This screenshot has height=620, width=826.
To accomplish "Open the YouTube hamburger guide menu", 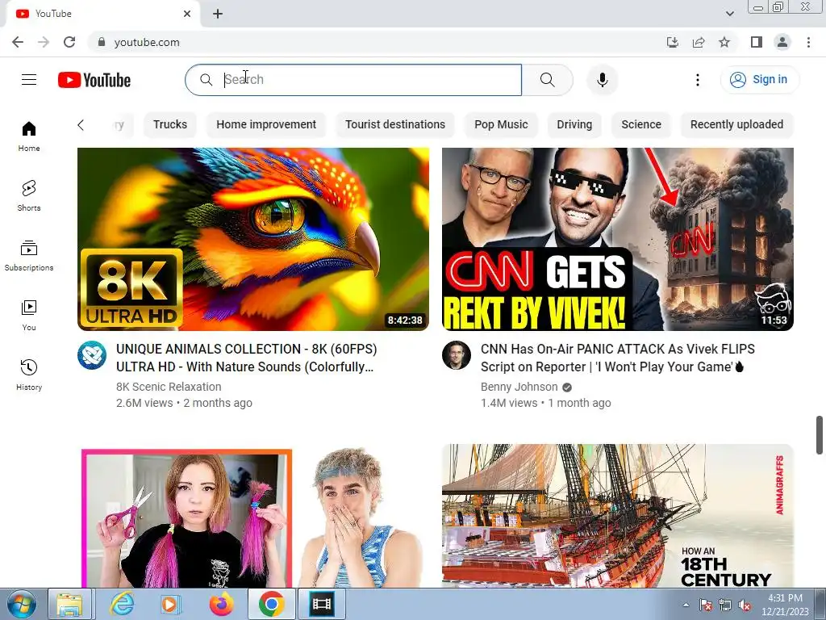I will point(29,80).
